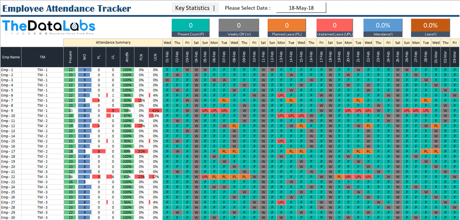This screenshot has height=220, width=460.
Task: Click the TM - 2 cell for Emp - 11
Action: [43, 121]
